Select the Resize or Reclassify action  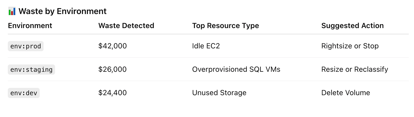tap(354, 69)
